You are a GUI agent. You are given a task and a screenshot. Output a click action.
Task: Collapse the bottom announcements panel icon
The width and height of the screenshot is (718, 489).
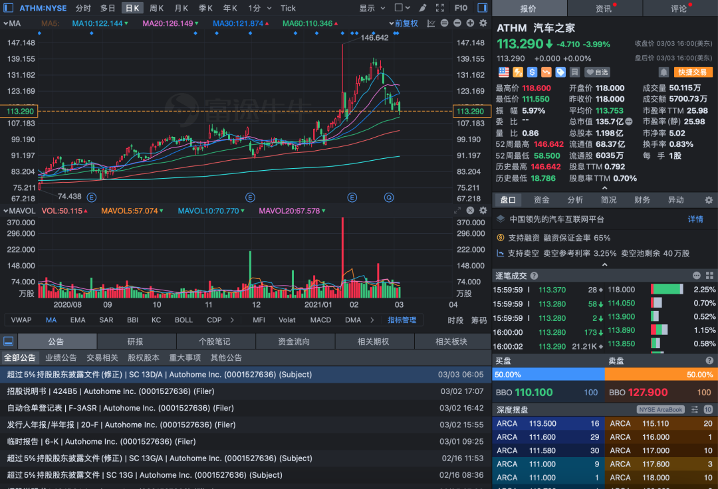click(8, 342)
